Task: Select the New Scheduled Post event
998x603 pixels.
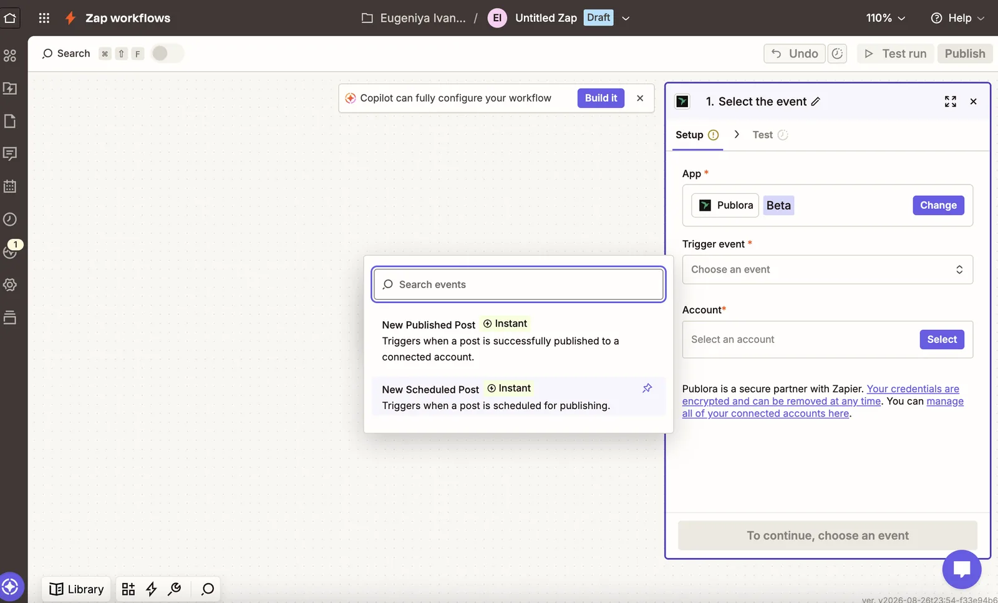Action: (518, 397)
